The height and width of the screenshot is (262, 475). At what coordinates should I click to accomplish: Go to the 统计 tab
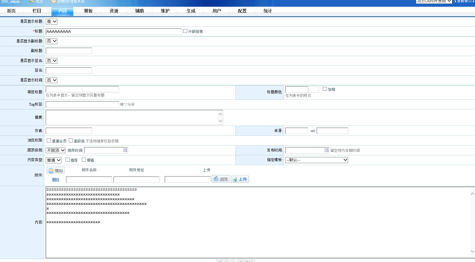[x=268, y=11]
